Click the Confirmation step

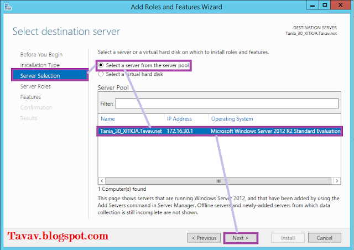[36, 107]
